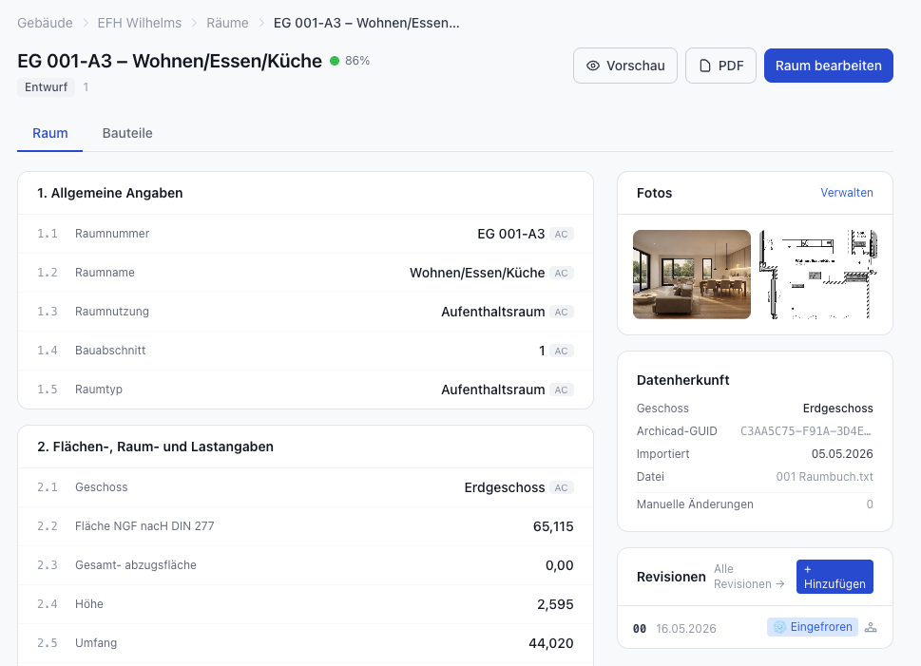Open Gebäude breadcrumb link

(x=45, y=23)
